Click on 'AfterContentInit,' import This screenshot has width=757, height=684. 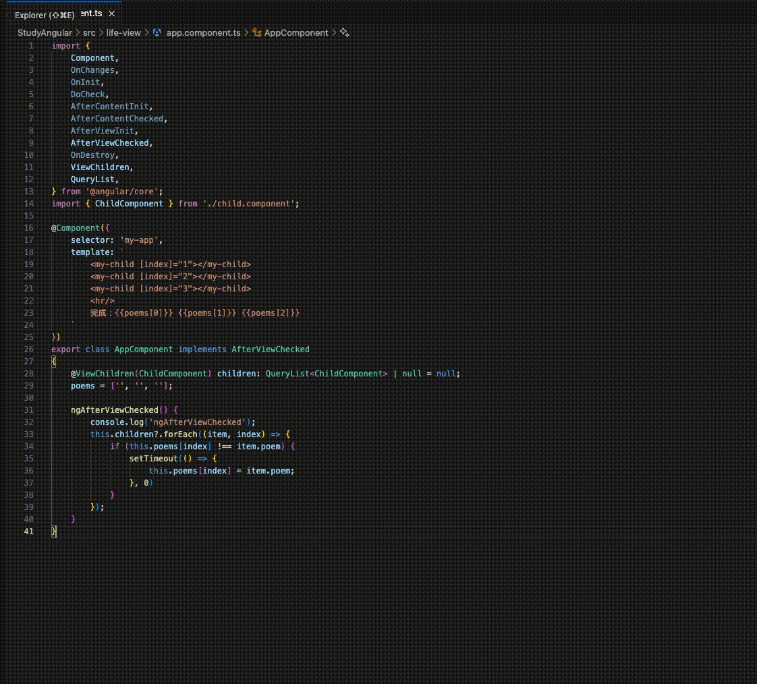(x=111, y=106)
